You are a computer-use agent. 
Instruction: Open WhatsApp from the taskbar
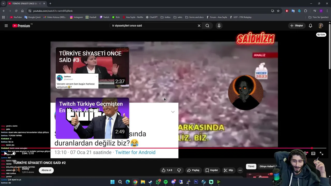(158, 182)
